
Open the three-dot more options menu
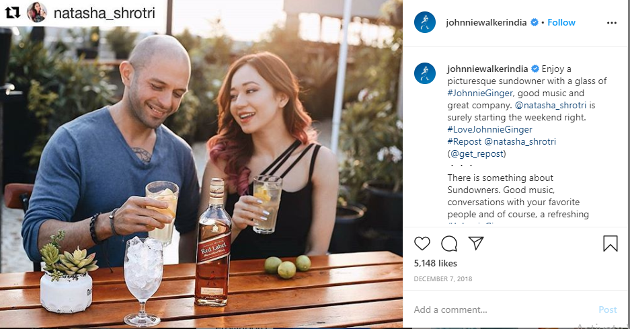(612, 23)
